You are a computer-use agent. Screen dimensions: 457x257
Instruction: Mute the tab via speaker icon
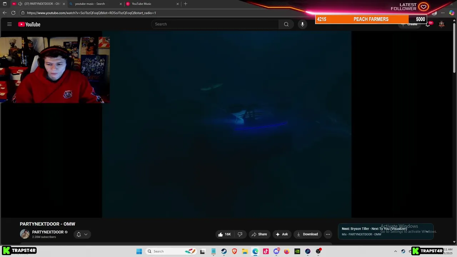point(20,4)
